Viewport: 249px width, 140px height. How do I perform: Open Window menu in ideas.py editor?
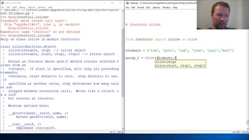167,7
